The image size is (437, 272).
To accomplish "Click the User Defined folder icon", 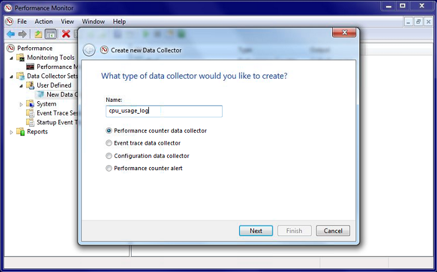I will point(30,85).
